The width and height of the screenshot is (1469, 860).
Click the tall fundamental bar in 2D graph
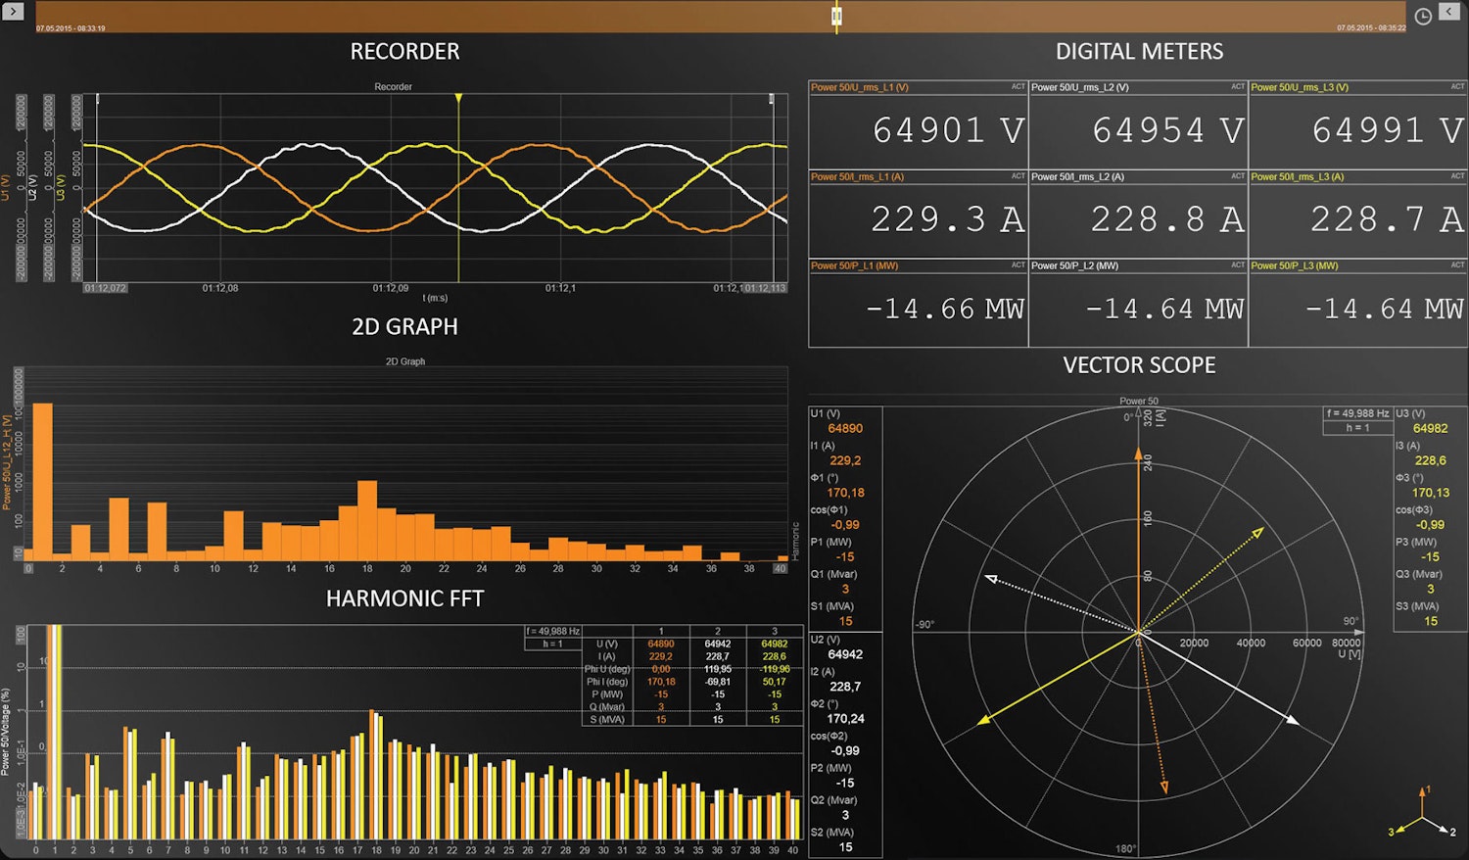(x=43, y=482)
